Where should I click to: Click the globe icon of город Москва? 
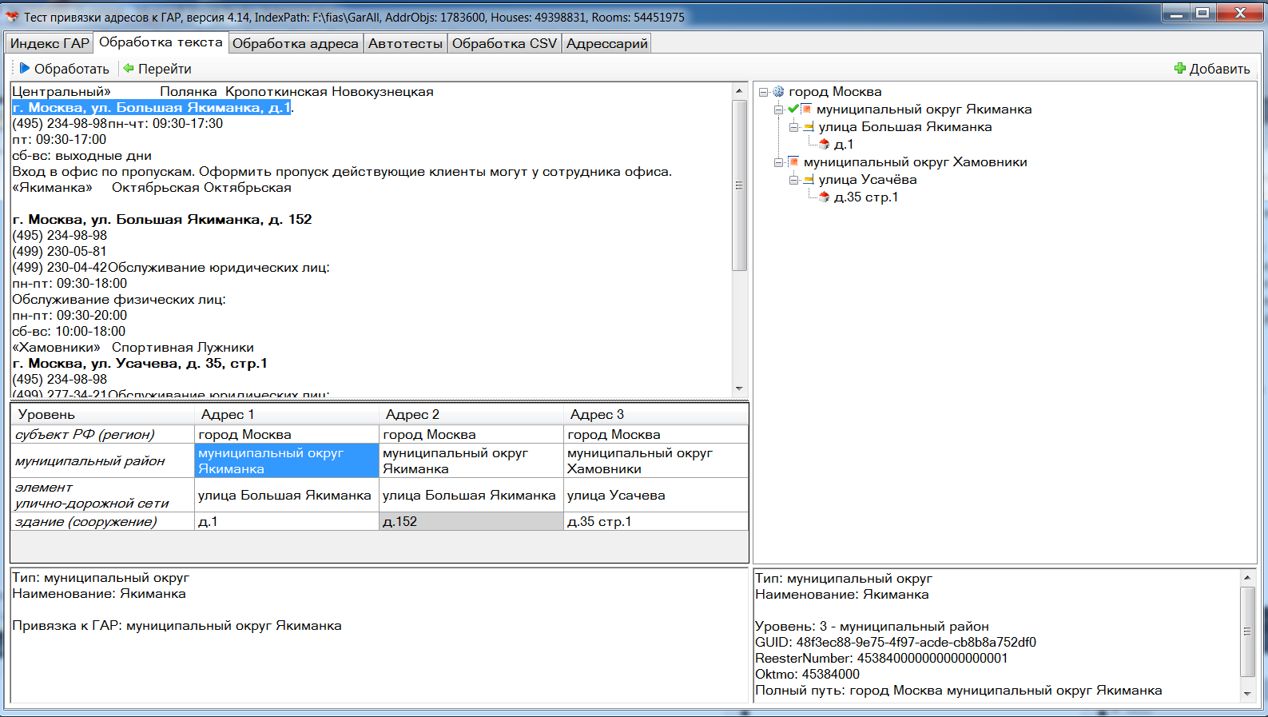tap(778, 92)
